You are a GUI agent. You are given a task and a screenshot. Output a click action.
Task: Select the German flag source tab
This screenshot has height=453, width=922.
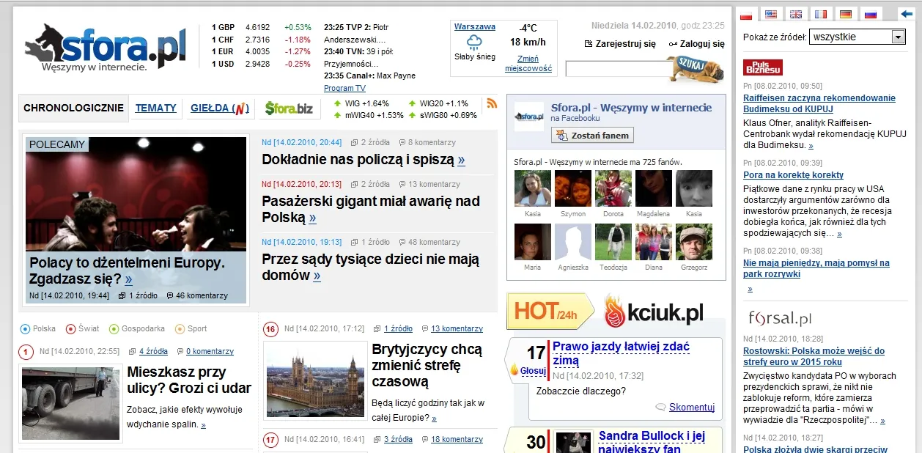[x=845, y=14]
